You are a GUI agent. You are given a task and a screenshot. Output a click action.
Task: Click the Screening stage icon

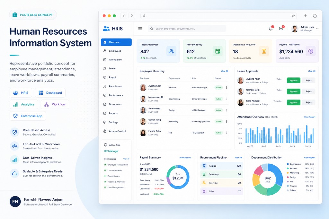point(204,174)
